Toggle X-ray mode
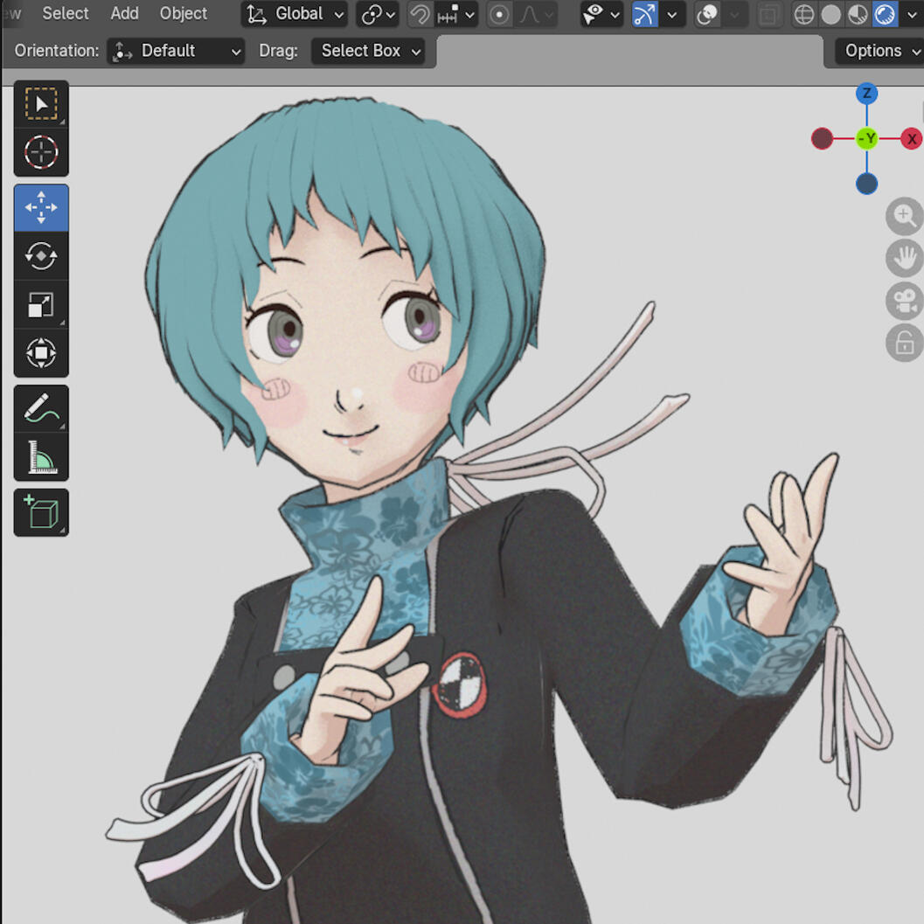This screenshot has height=924, width=924. 768,14
